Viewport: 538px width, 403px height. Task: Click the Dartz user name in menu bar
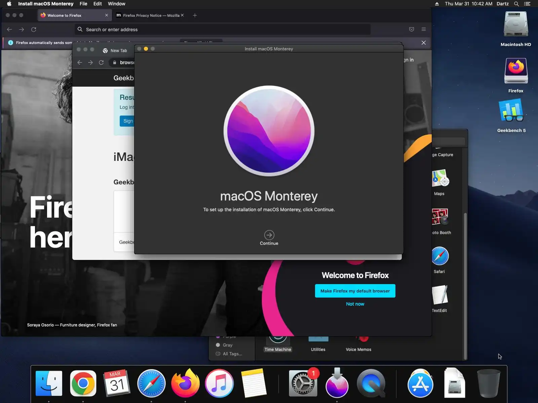coord(502,4)
